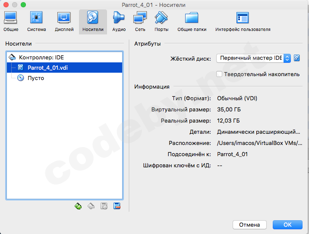Image resolution: width=309 pixels, height=234 pixels.
Task: Open the Жёсткий диск port dropdown
Action: click(253, 58)
